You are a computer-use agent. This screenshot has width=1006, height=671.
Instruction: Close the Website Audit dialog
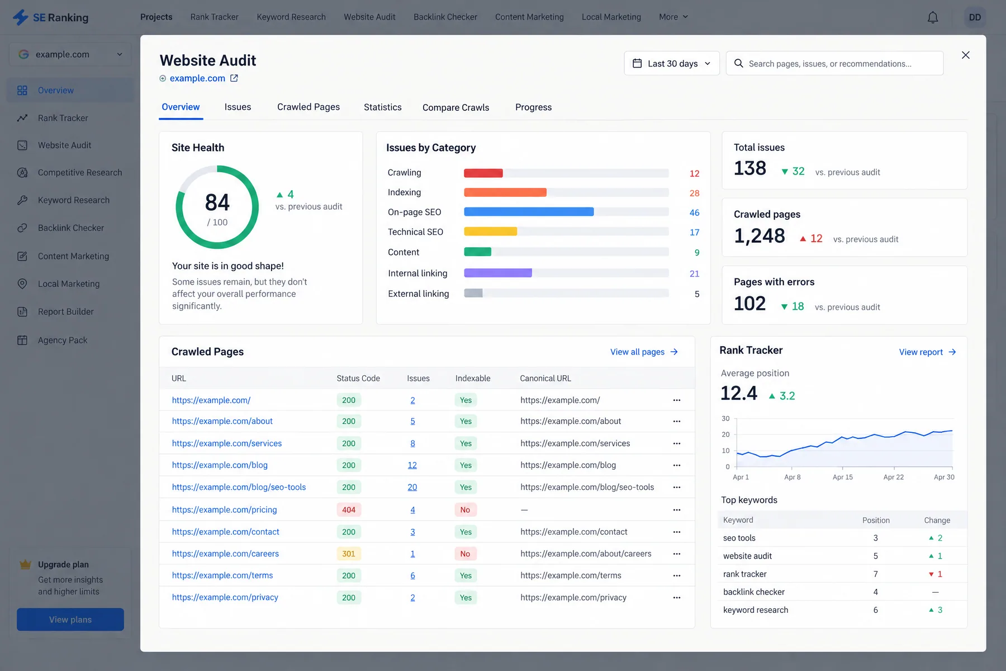(x=965, y=55)
